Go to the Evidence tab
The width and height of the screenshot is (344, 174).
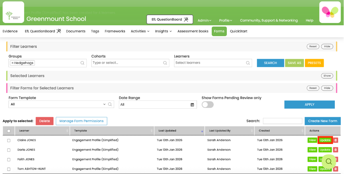10,31
